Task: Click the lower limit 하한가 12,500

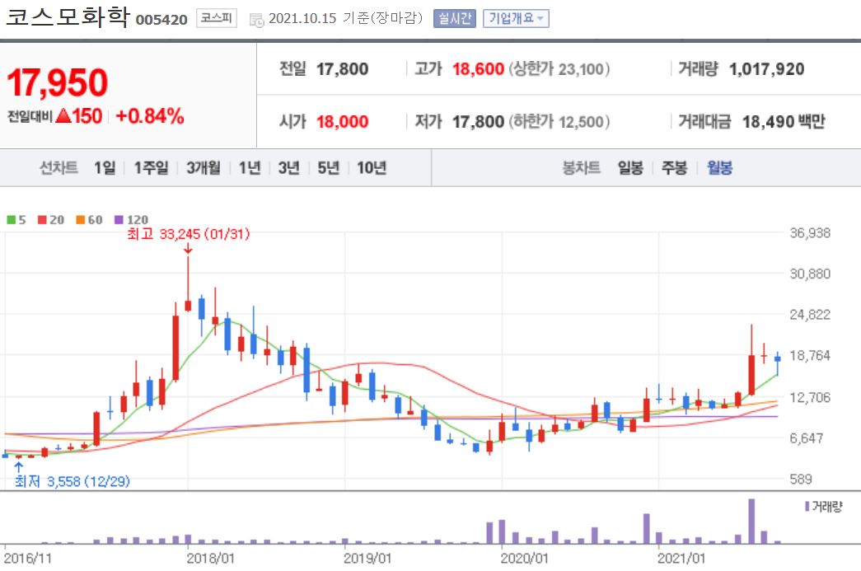Action: [x=559, y=122]
